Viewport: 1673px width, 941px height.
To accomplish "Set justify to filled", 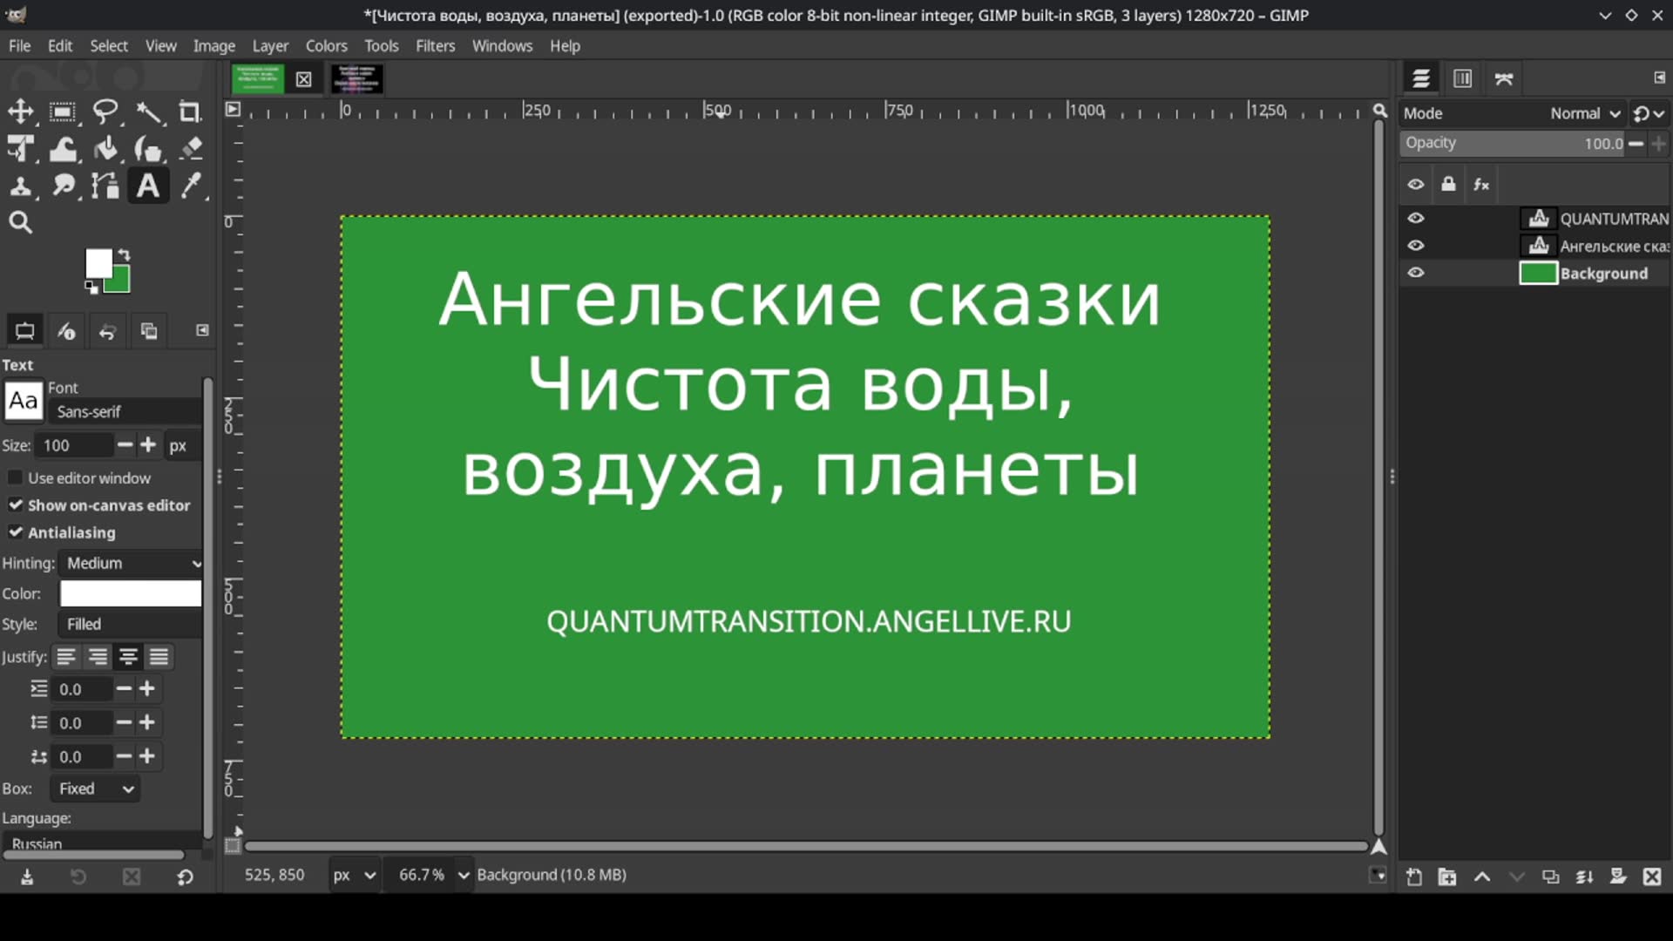I will tap(159, 656).
